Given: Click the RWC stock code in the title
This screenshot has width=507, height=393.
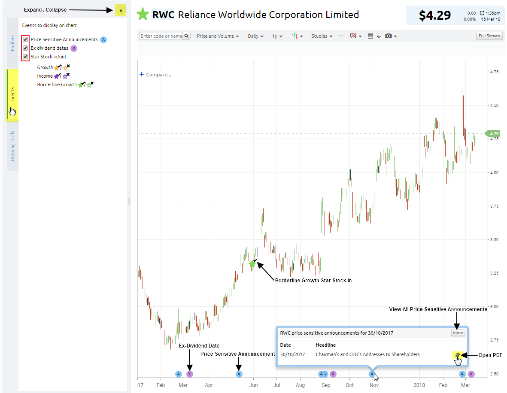Looking at the screenshot, I should point(163,15).
